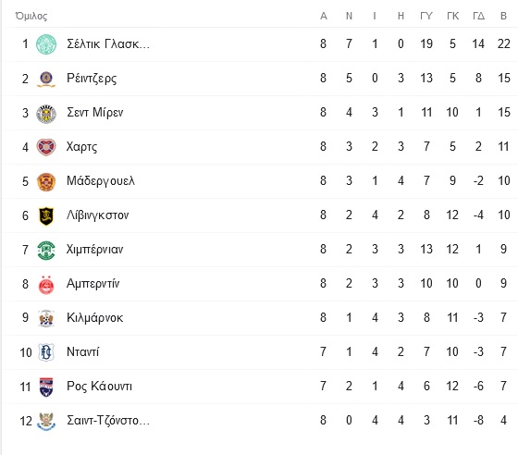Open the Χιμπέρνιαν team link

(x=94, y=250)
